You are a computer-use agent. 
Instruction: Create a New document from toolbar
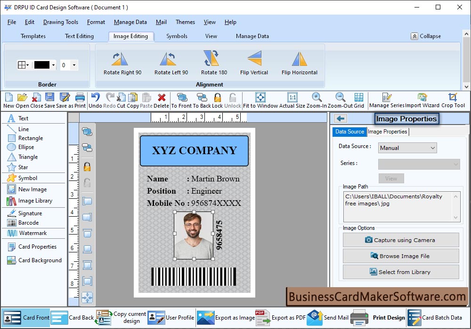coord(8,101)
